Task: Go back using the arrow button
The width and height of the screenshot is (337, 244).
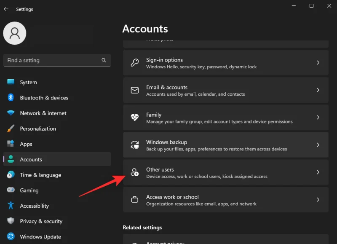Action: tap(6, 8)
